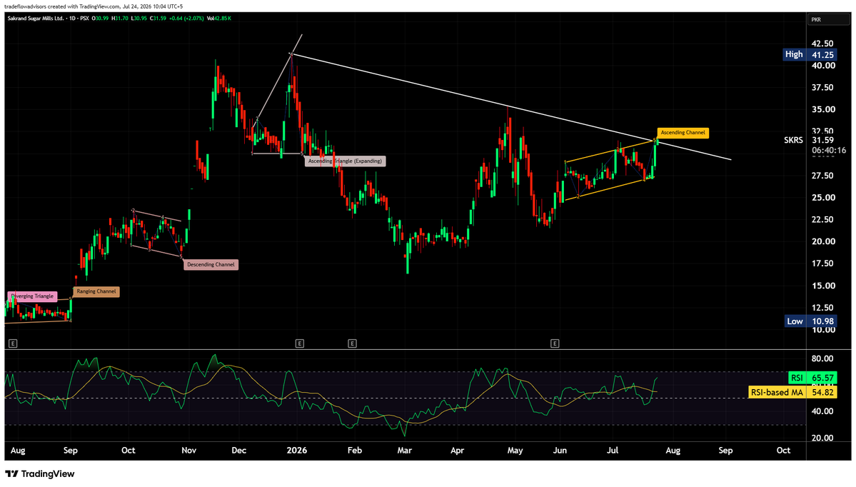
Task: Click the 35.00 price axis label
Action: click(x=823, y=110)
